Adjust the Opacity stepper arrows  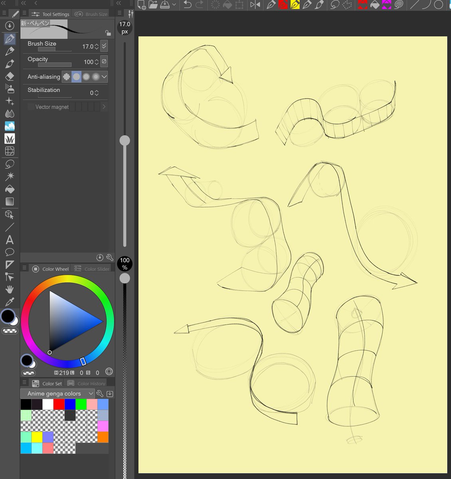97,62
